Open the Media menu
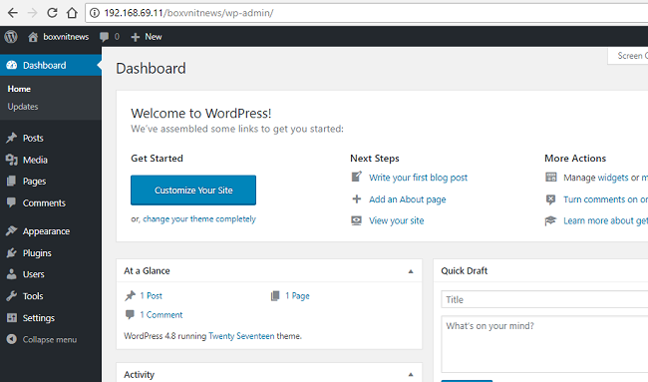This screenshot has height=382, width=648. (35, 160)
